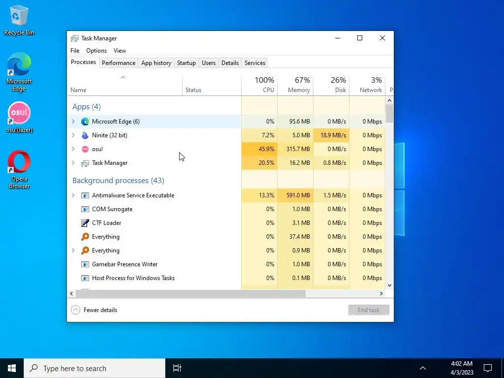Open the File menu
The width and height of the screenshot is (504, 378).
pos(75,51)
